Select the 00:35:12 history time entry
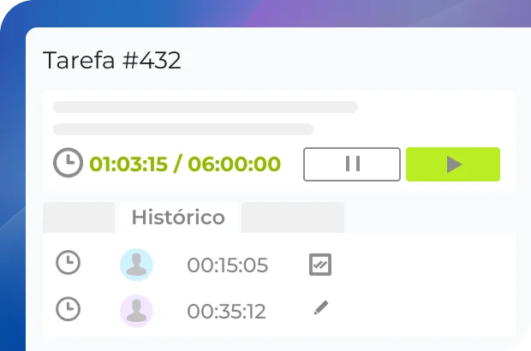Screen dimensions: 531x351 [227, 310]
